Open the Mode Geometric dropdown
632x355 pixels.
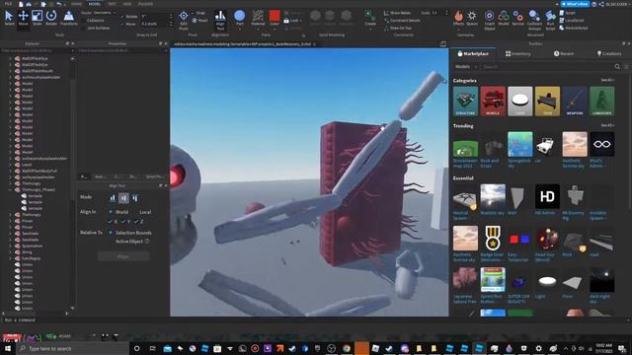point(104,13)
